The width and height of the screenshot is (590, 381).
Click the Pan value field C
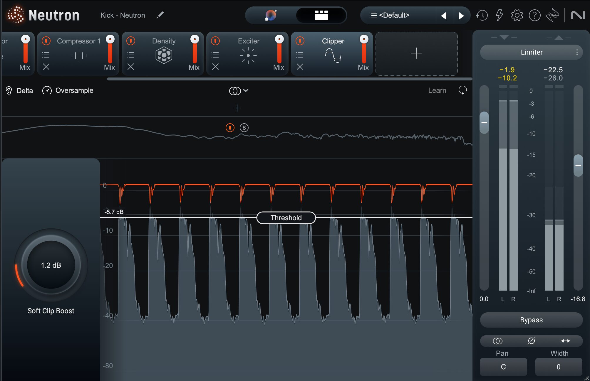(x=503, y=367)
